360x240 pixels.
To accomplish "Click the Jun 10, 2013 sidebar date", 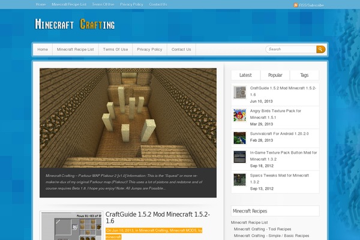I will (261, 101).
